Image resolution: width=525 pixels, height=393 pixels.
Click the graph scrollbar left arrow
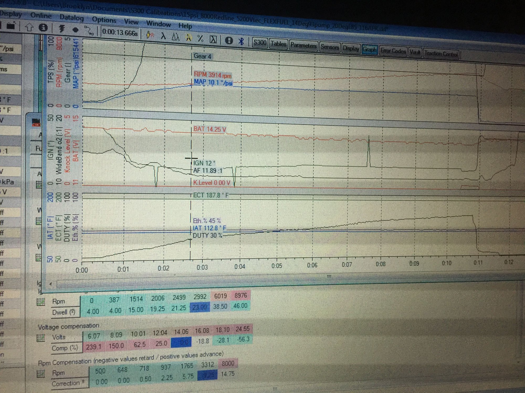coord(50,283)
